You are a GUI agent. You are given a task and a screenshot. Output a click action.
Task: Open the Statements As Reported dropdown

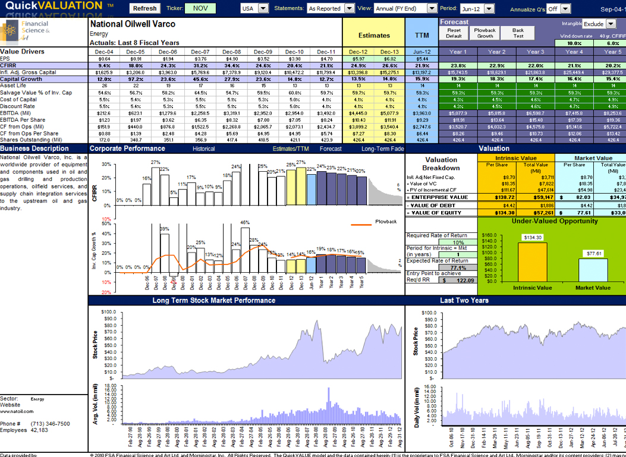[349, 8]
